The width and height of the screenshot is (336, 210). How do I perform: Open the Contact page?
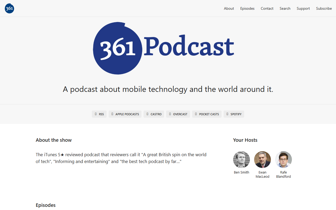(x=267, y=8)
